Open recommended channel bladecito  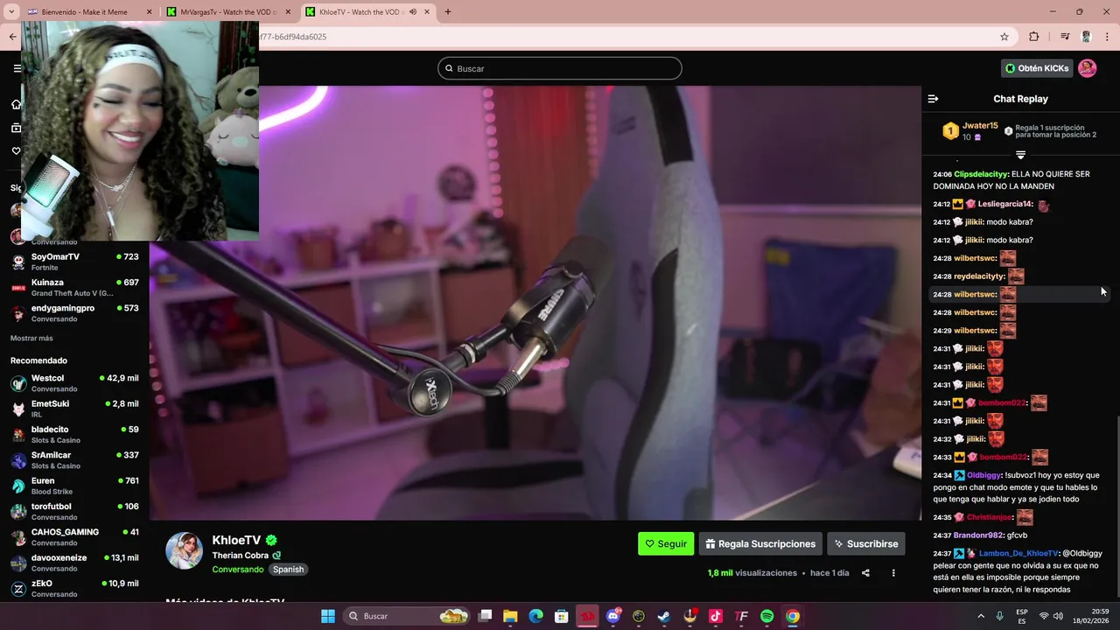74,435
